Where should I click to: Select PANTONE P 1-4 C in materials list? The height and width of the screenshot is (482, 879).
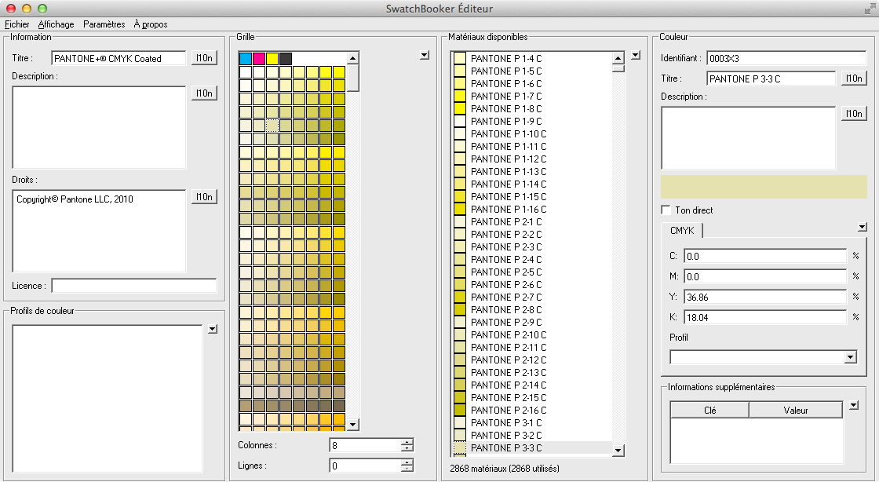[x=531, y=58]
